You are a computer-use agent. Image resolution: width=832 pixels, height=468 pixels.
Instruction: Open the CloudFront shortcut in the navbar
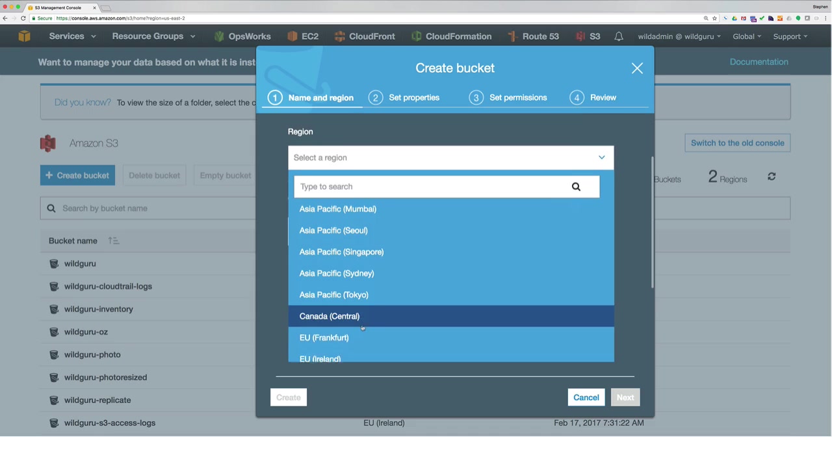pos(365,36)
